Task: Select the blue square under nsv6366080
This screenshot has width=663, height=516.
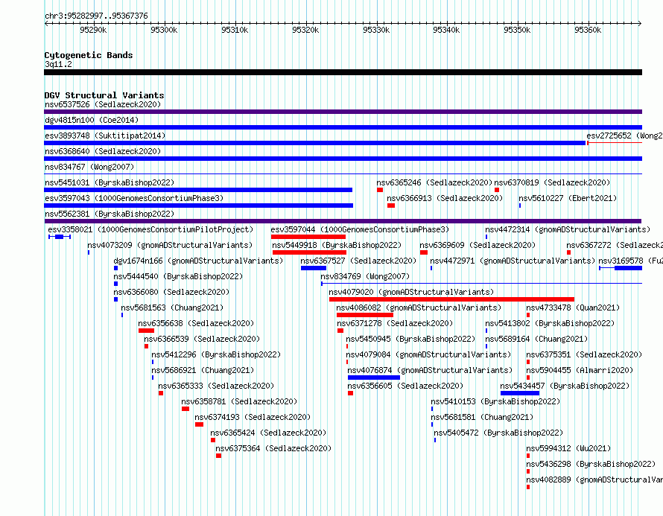Action: (116, 299)
